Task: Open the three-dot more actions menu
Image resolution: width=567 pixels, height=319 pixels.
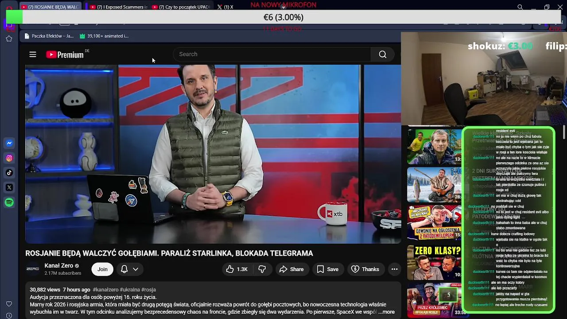Action: coord(394,269)
